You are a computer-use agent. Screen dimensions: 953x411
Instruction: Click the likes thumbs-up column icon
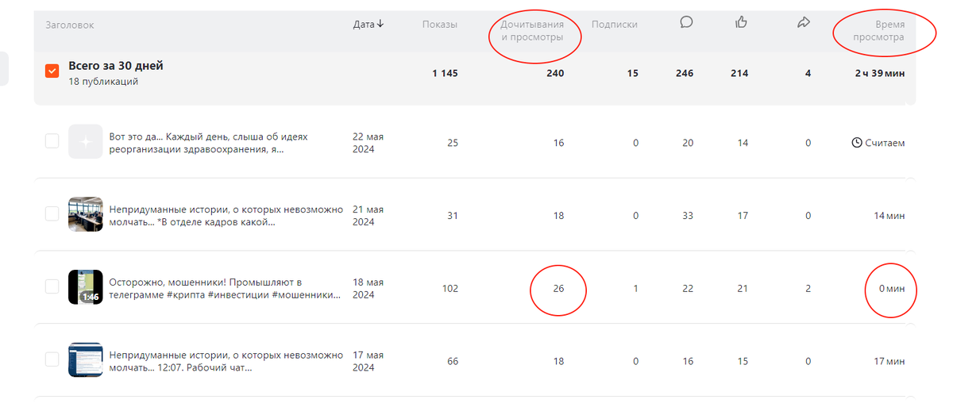click(x=742, y=23)
